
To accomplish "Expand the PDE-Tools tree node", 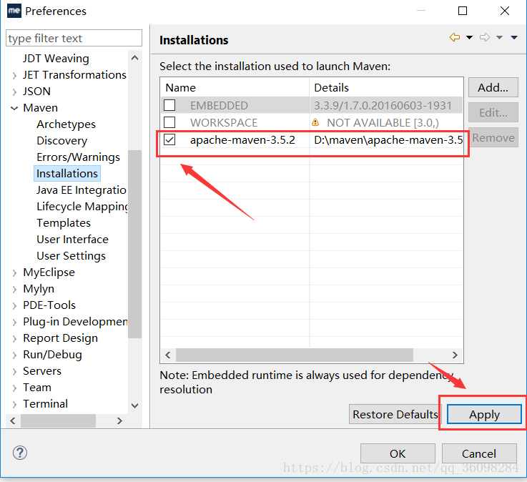I will click(x=14, y=305).
